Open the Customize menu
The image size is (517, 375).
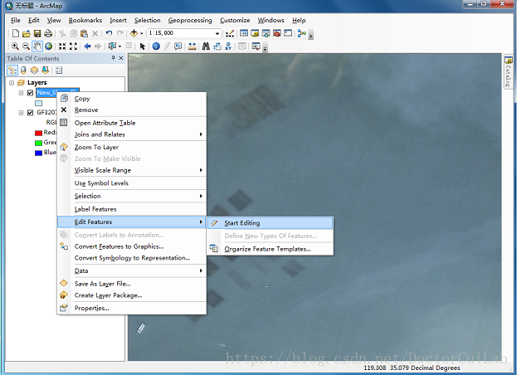tap(235, 21)
